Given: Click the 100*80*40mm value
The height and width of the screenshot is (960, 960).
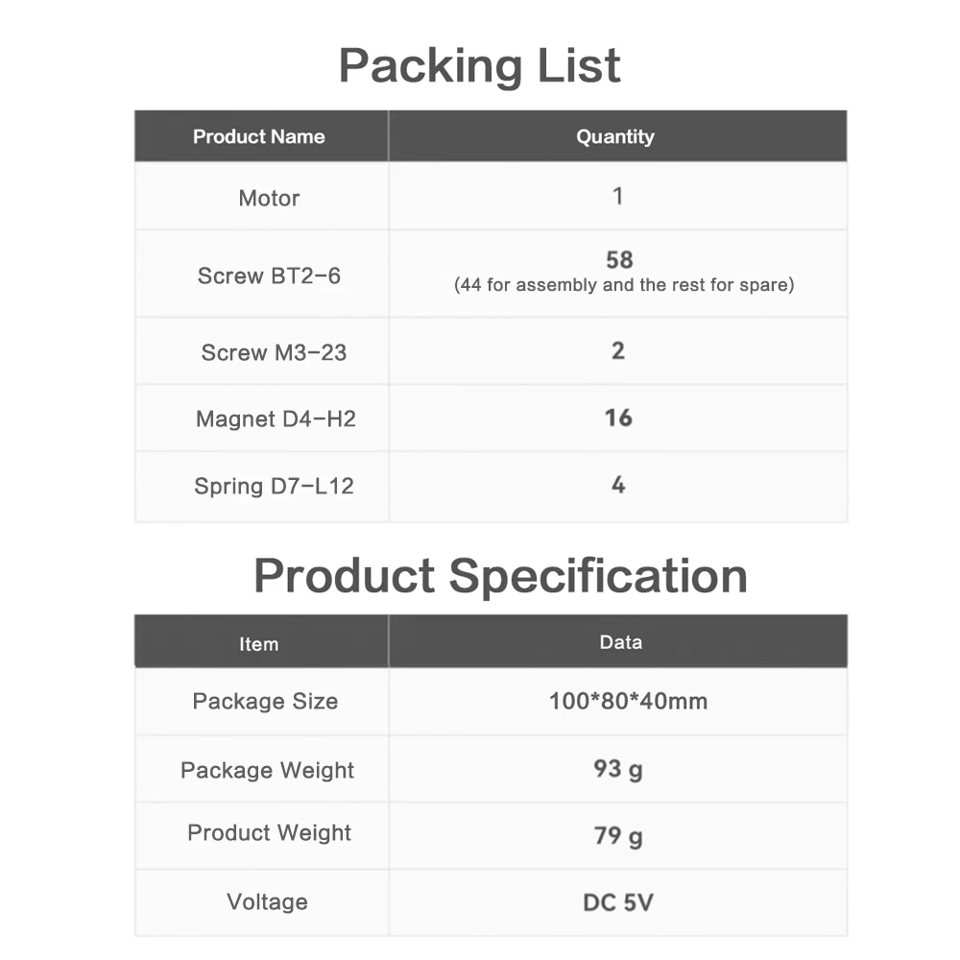Looking at the screenshot, I should (628, 701).
